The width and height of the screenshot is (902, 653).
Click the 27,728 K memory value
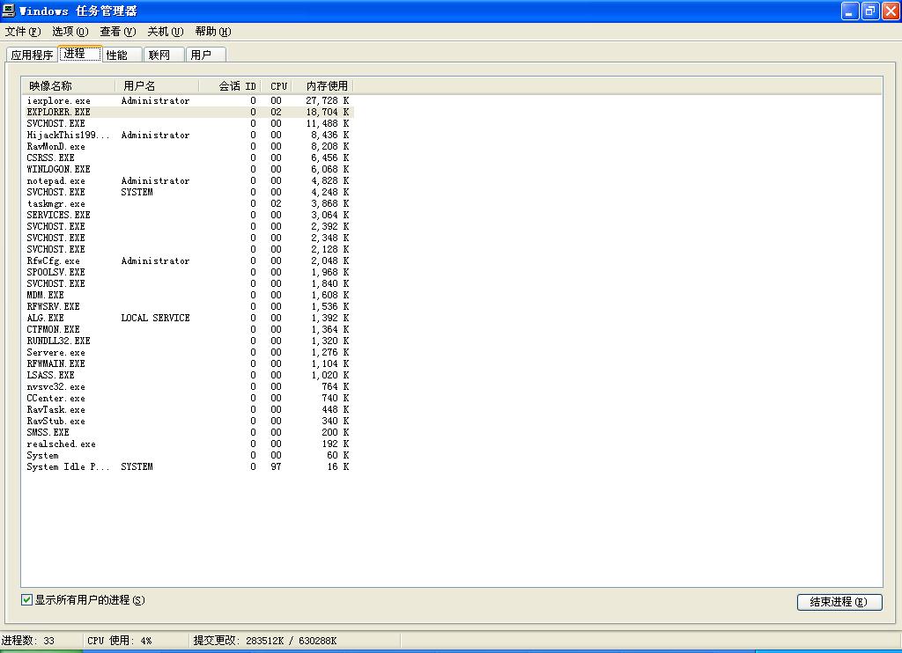[328, 100]
